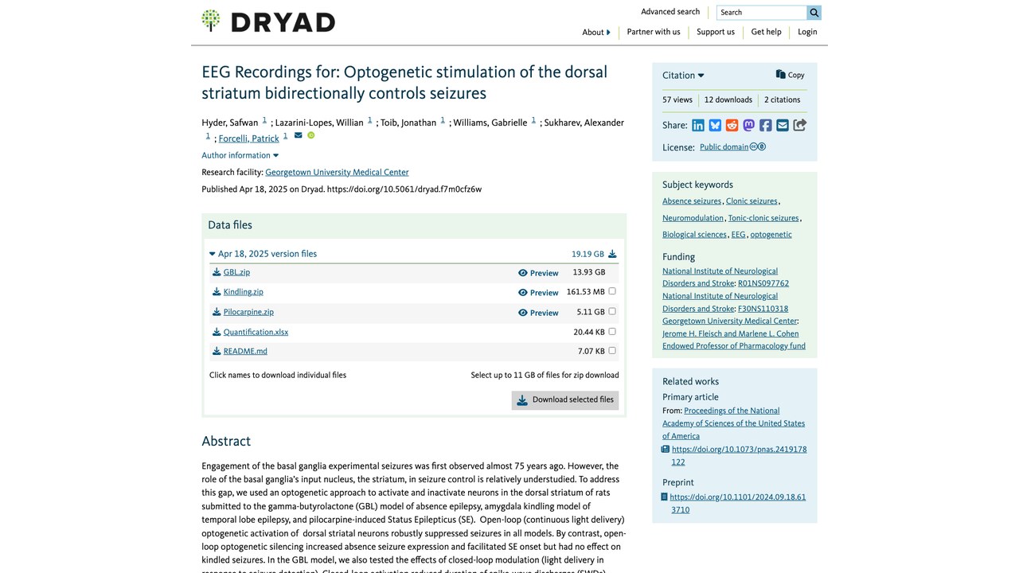Expand the Citation dropdown

pyautogui.click(x=683, y=76)
